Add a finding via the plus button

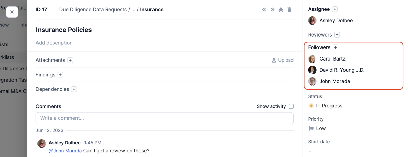[x=60, y=75]
